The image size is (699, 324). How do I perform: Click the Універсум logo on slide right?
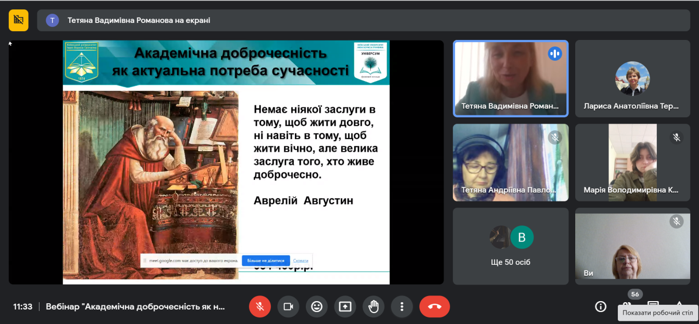370,62
